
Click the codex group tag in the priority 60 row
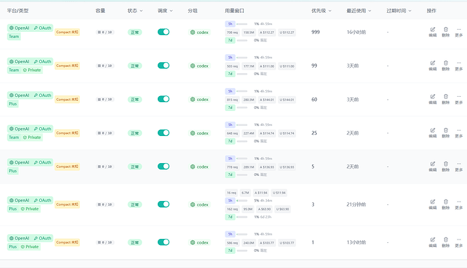(200, 99)
